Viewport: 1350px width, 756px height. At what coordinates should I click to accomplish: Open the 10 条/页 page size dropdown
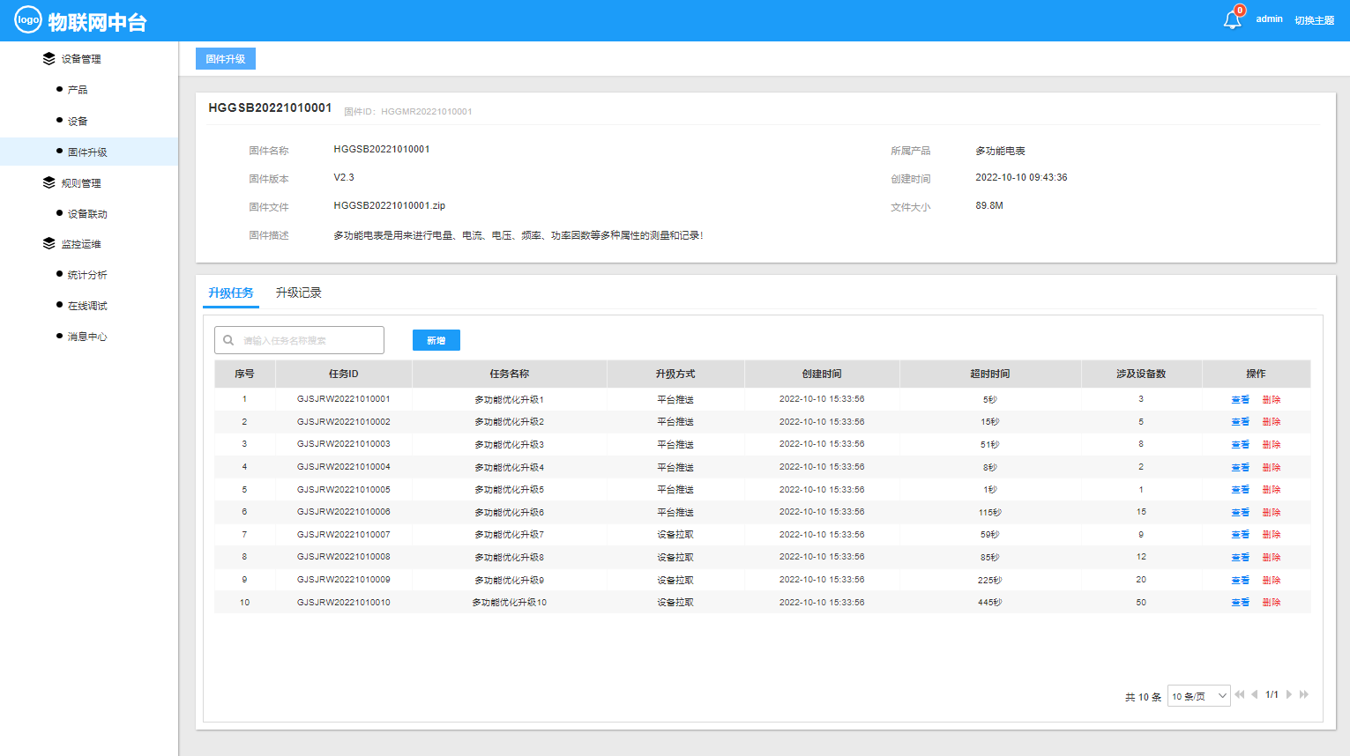(x=1198, y=696)
